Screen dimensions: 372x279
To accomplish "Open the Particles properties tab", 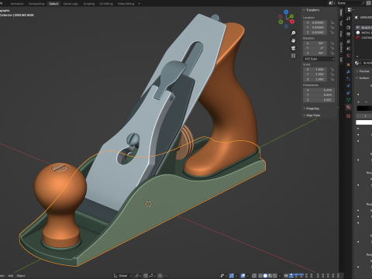I will [x=349, y=79].
